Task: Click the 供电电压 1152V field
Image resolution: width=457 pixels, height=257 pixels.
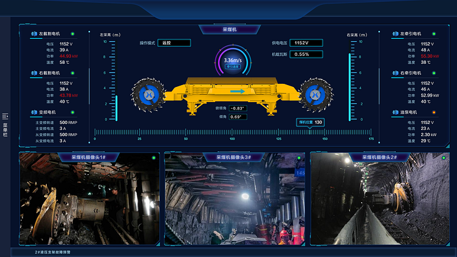Action: 306,43
